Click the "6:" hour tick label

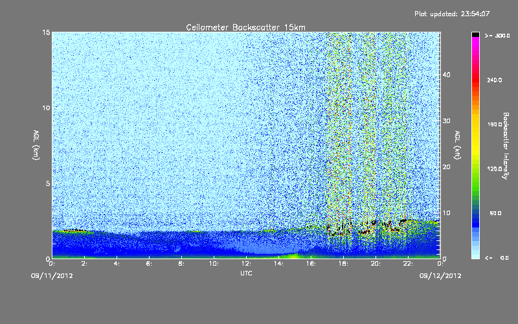[150, 264]
